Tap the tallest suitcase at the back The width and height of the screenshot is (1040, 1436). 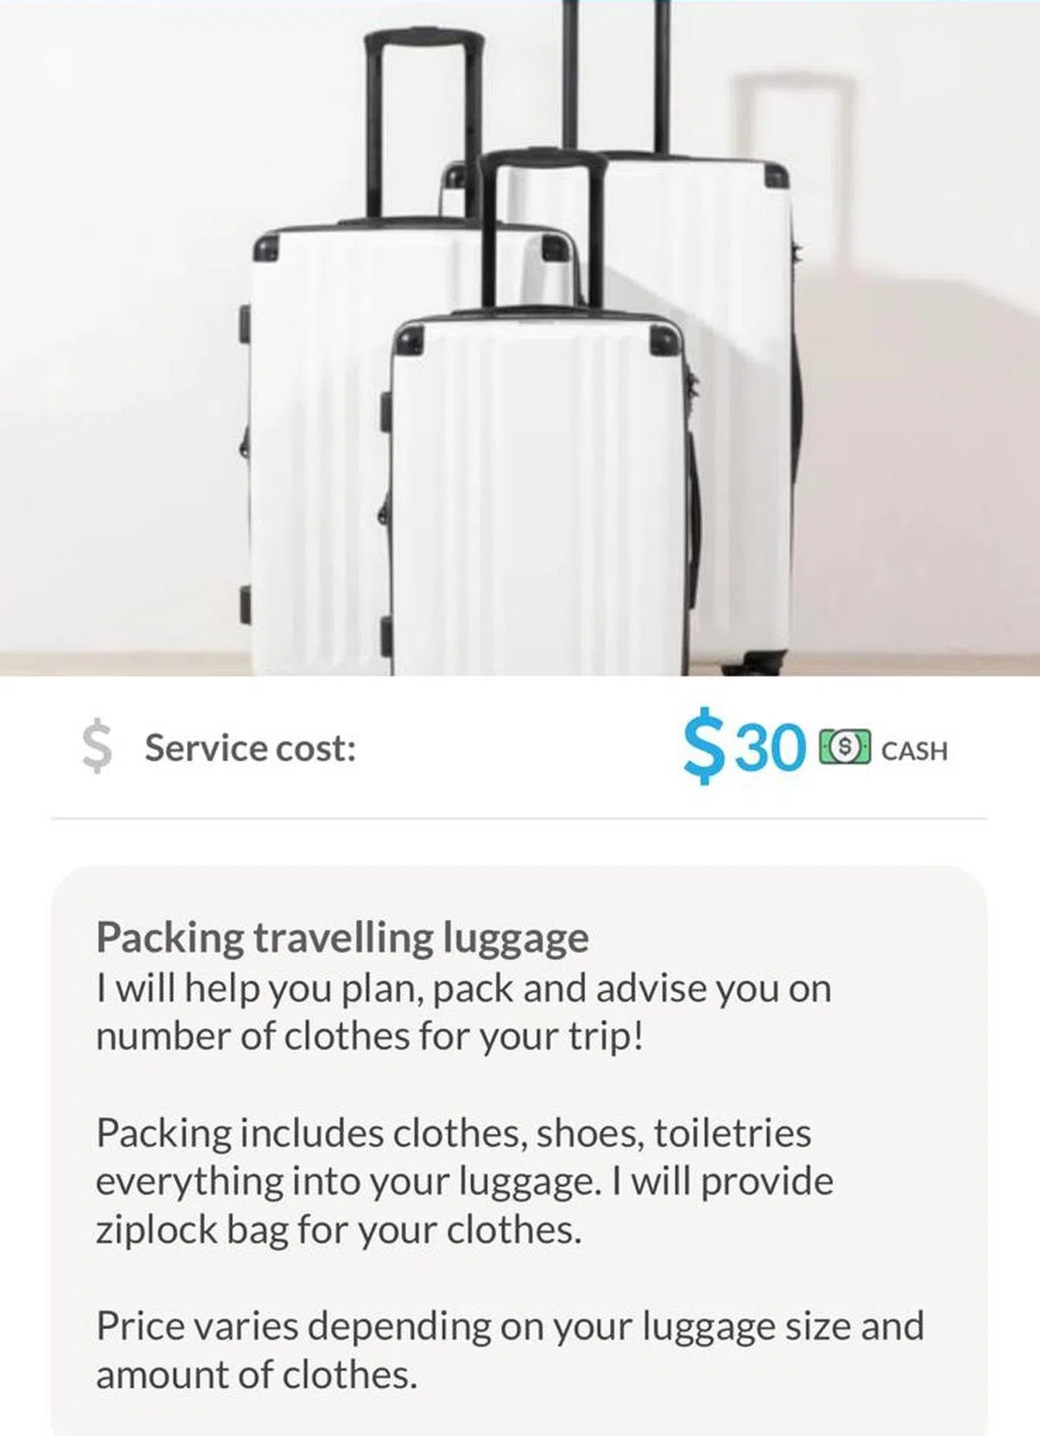pos(737,347)
